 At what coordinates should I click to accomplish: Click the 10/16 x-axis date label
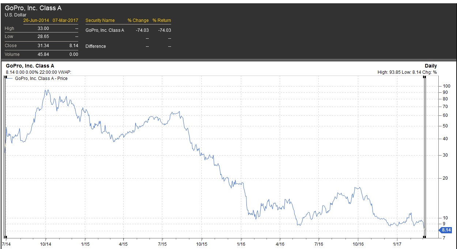click(358, 244)
